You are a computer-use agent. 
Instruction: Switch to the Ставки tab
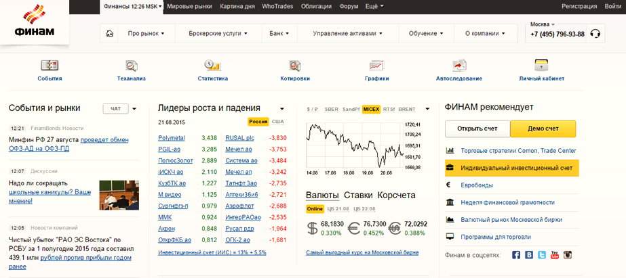pyautogui.click(x=358, y=195)
